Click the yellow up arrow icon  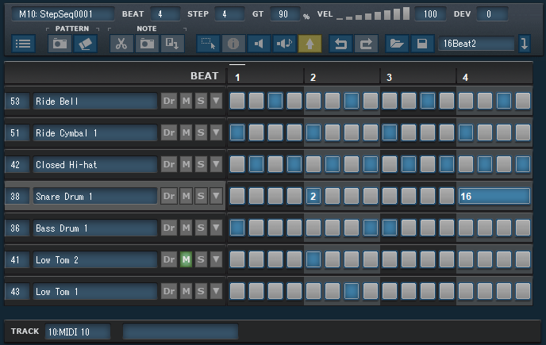tap(309, 44)
